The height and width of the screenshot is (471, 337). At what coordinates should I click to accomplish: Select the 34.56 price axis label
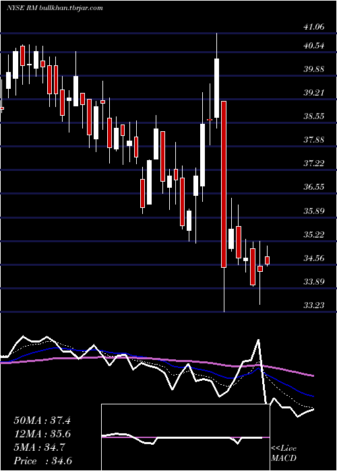point(313,258)
